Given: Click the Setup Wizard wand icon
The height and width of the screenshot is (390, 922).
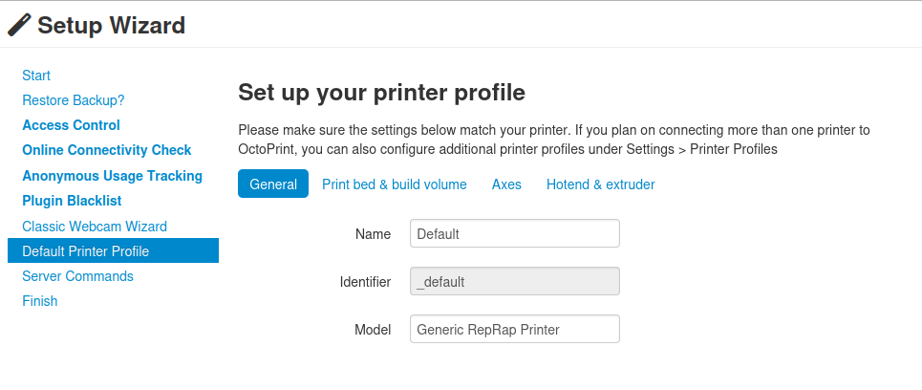Looking at the screenshot, I should pos(19,26).
